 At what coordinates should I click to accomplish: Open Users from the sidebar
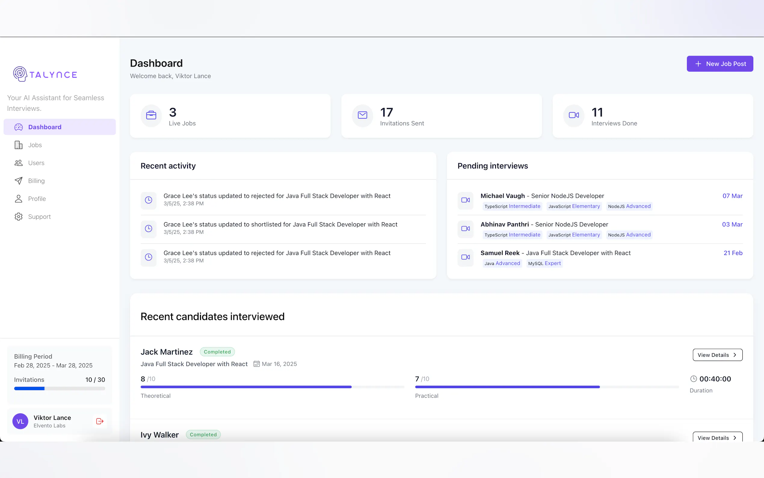point(36,163)
